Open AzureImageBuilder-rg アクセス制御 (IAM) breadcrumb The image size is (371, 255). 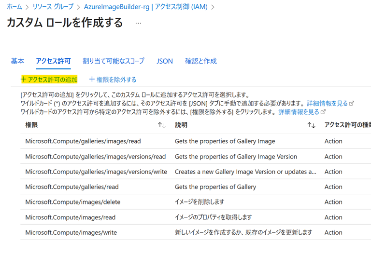click(146, 7)
